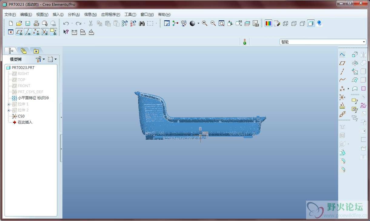The image size is (370, 221).
Task: Click the datum plane tool in right toolbar
Action: pos(342,63)
